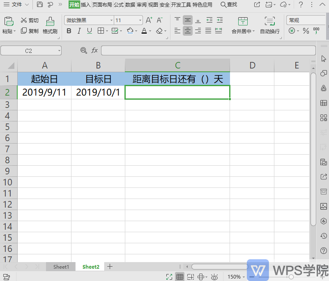
Task: Click the thousands separator icon
Action: 316,31
